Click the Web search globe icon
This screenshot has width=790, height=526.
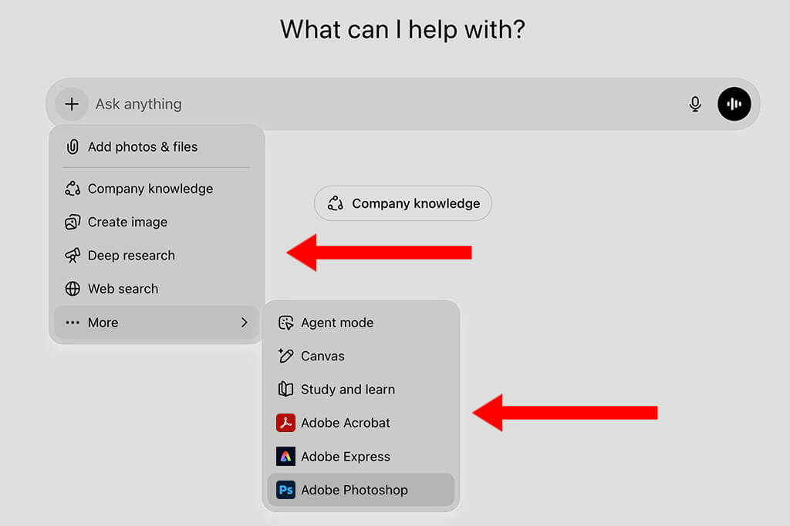(73, 289)
